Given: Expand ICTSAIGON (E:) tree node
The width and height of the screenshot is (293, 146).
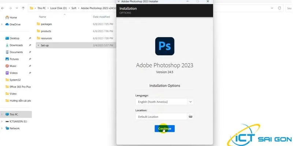Looking at the screenshot, I should tap(2, 122).
